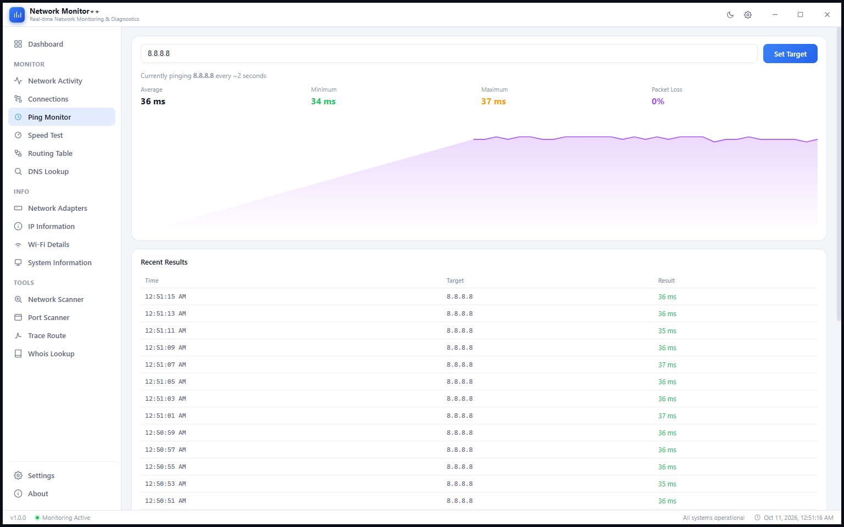Image resolution: width=844 pixels, height=527 pixels.
Task: Click the 12:51:15 AM time cell
Action: [x=165, y=296]
